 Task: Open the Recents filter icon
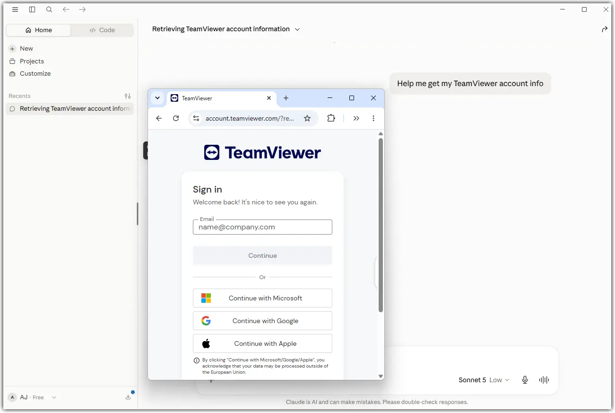coord(128,96)
